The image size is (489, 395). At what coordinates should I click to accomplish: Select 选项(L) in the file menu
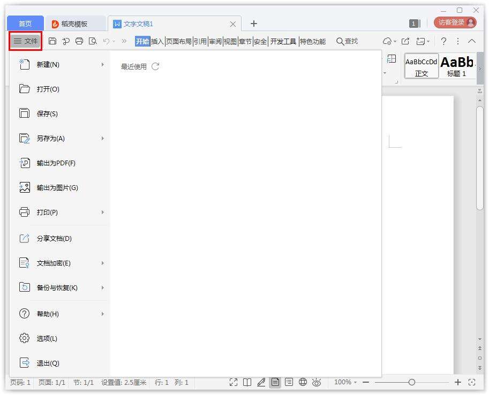(x=60, y=339)
